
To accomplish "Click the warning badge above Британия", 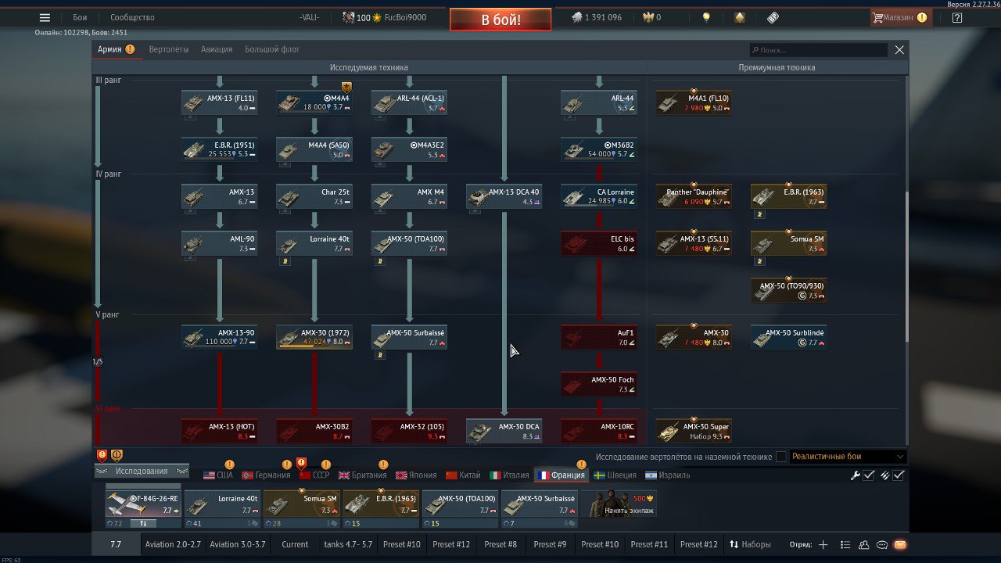I will click(383, 464).
